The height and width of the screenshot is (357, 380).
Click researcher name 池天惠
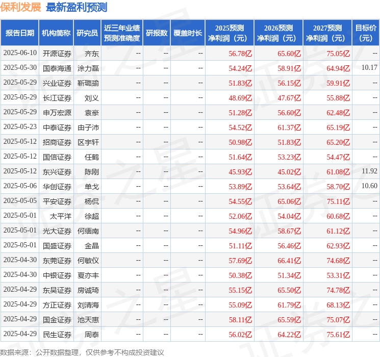88,320
